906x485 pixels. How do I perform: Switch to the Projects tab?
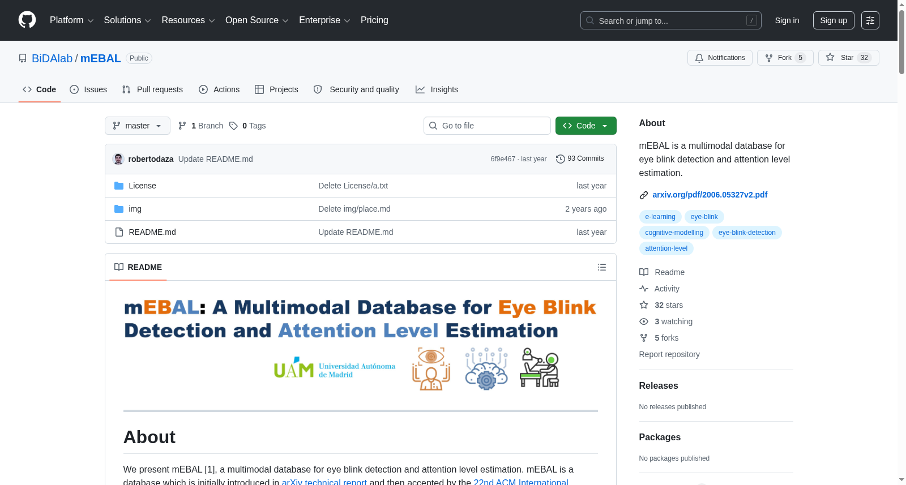point(276,89)
